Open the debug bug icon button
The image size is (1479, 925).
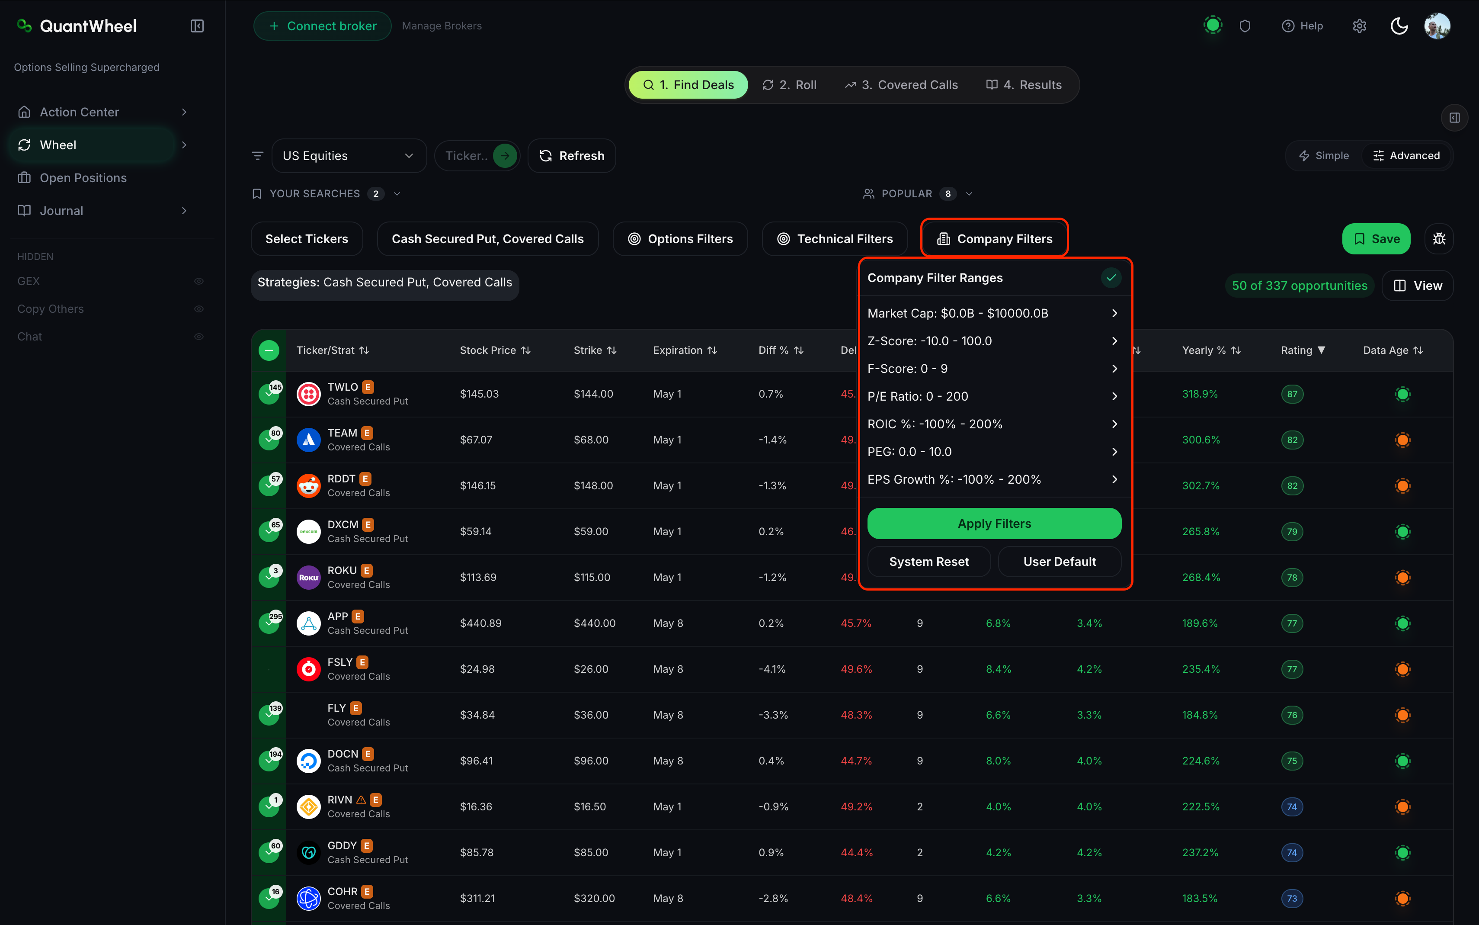click(1439, 238)
